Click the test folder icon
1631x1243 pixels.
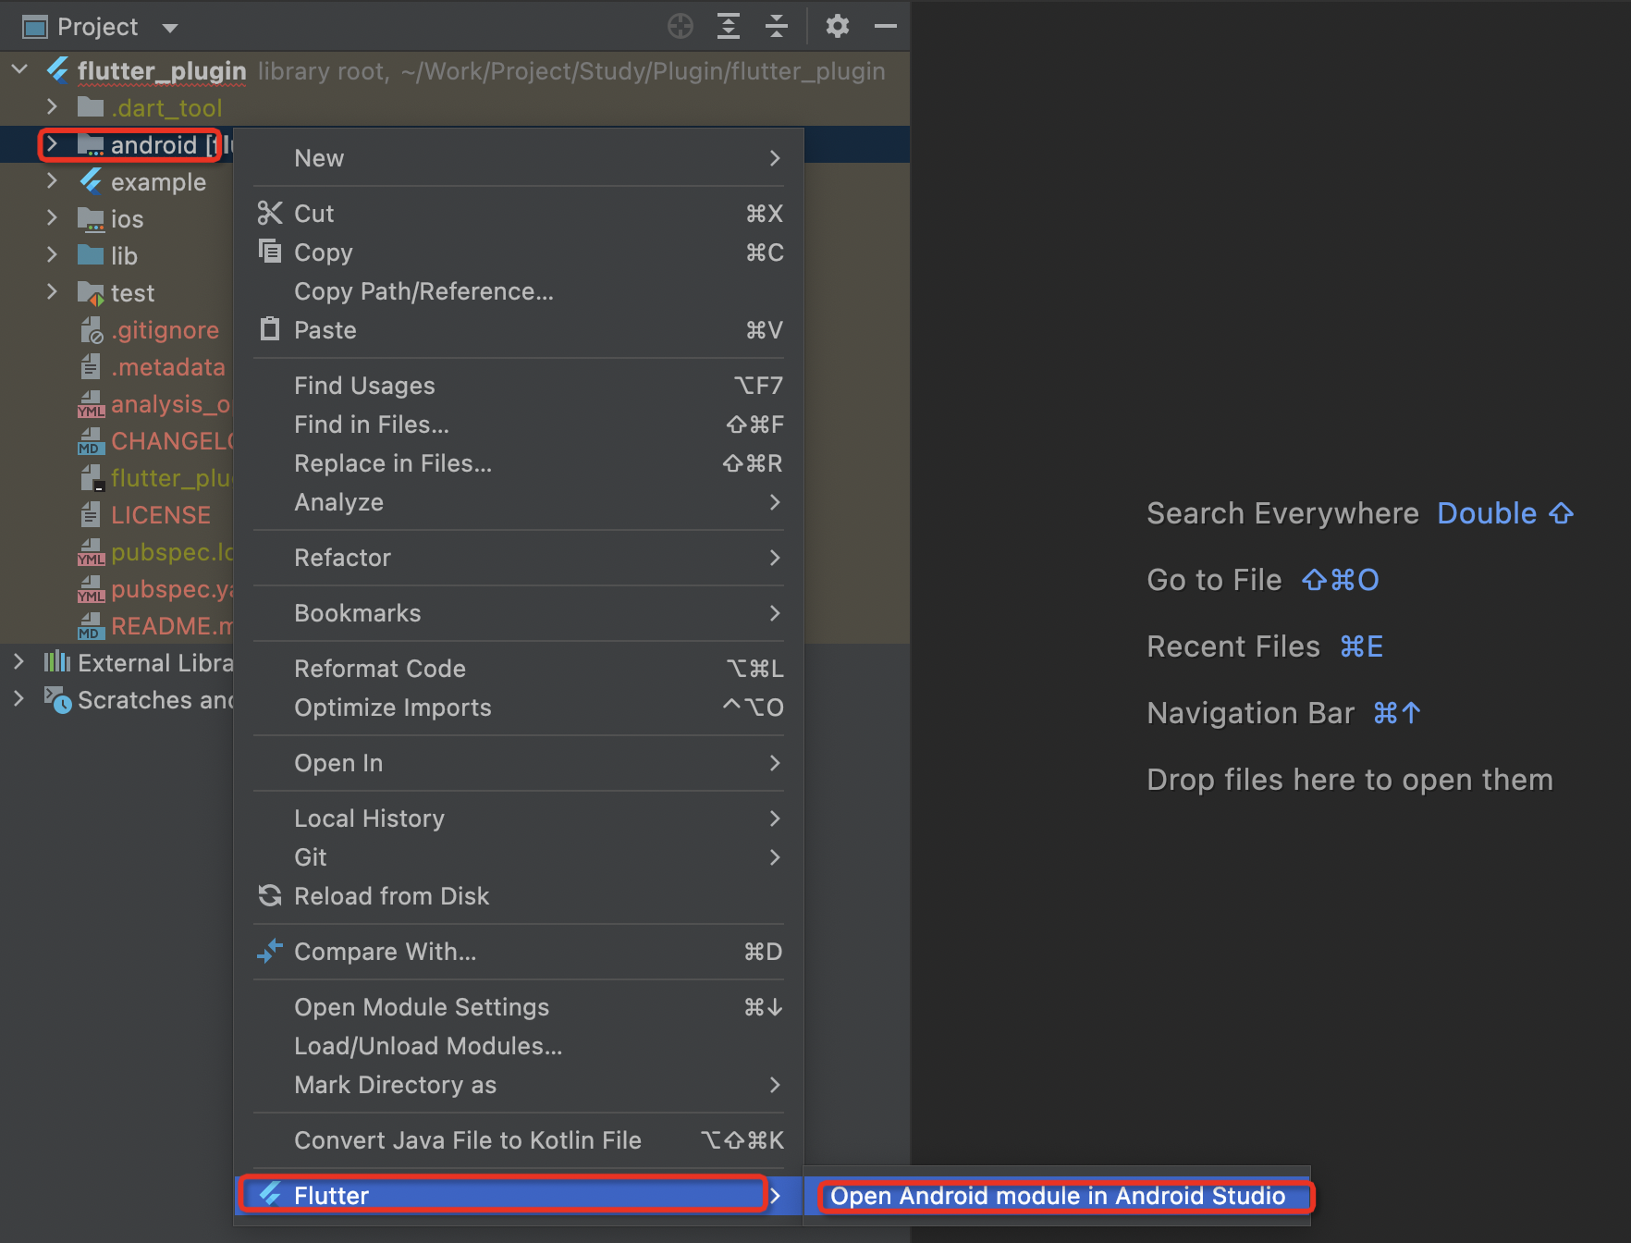tap(91, 293)
